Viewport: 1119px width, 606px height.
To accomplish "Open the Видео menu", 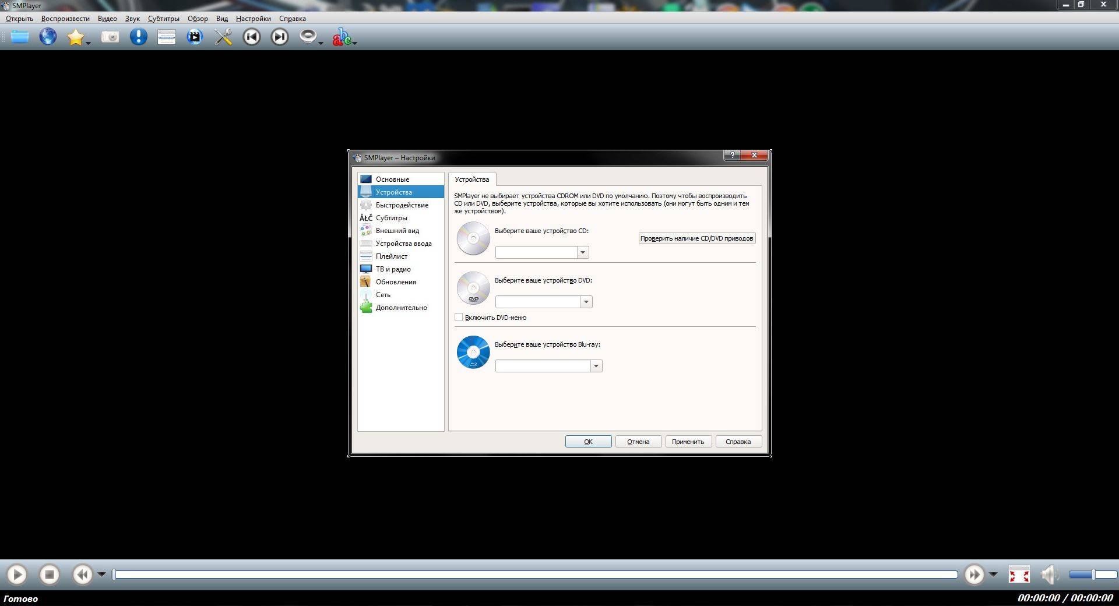I will click(x=107, y=19).
